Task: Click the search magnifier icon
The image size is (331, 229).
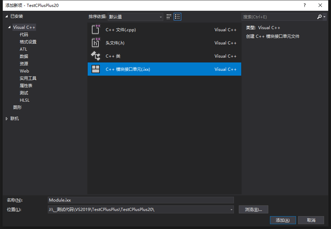Action: pos(319,17)
